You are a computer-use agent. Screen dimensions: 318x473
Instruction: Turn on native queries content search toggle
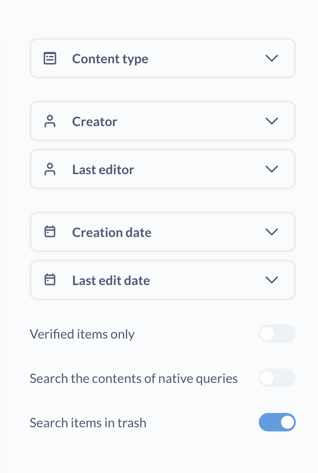tap(277, 378)
